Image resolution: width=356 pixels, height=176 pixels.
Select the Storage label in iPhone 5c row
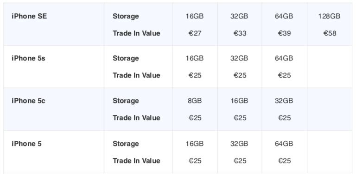[126, 101]
